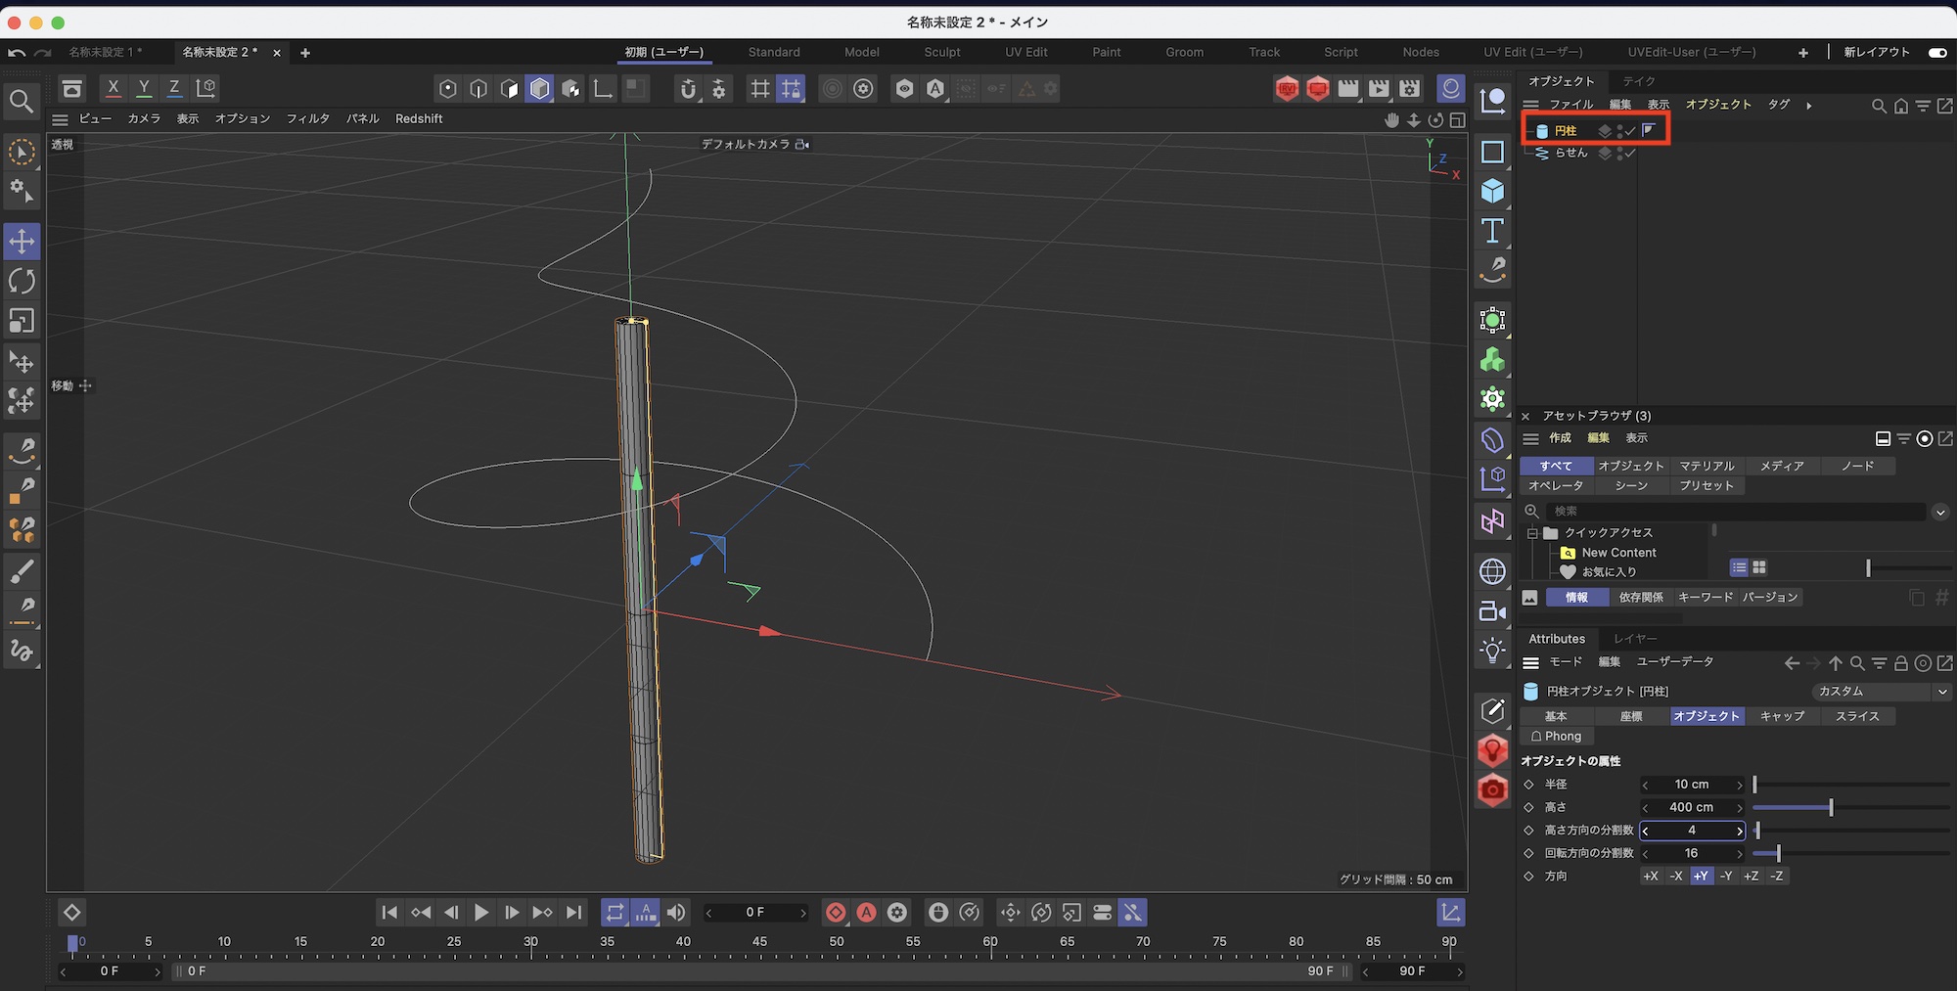
Task: Add a camera object from palette
Action: 1492,611
